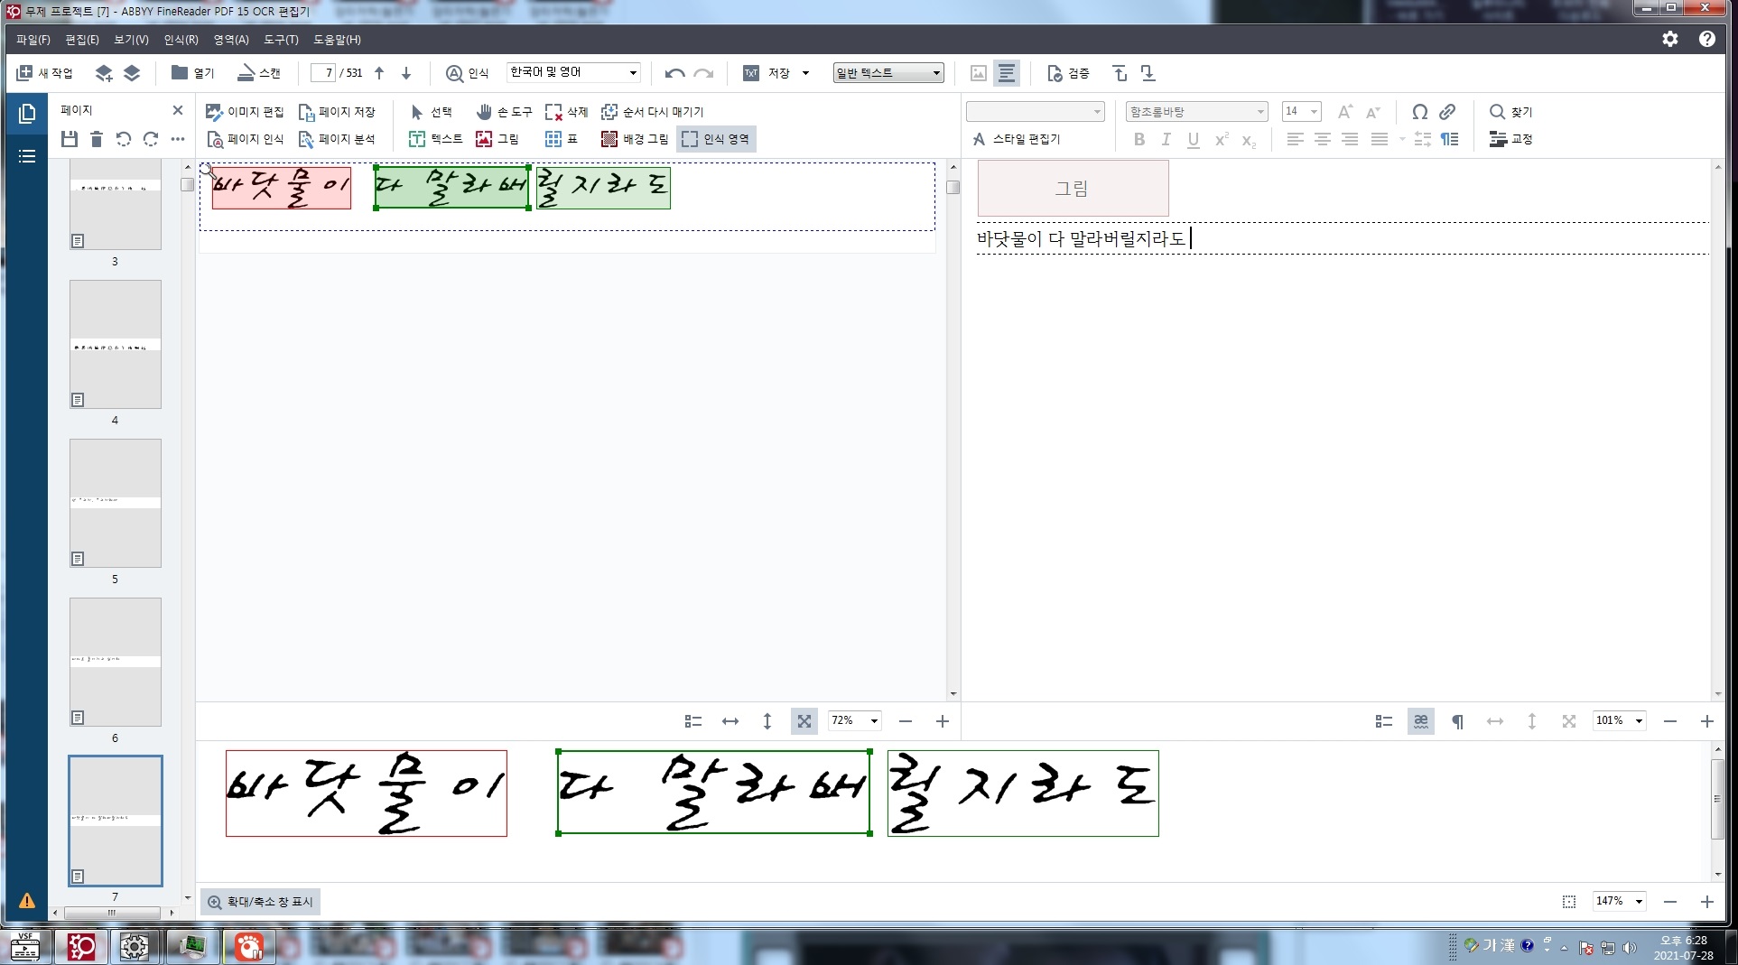Click 확대/축소 창 표시 button
The height and width of the screenshot is (965, 1738).
260,902
